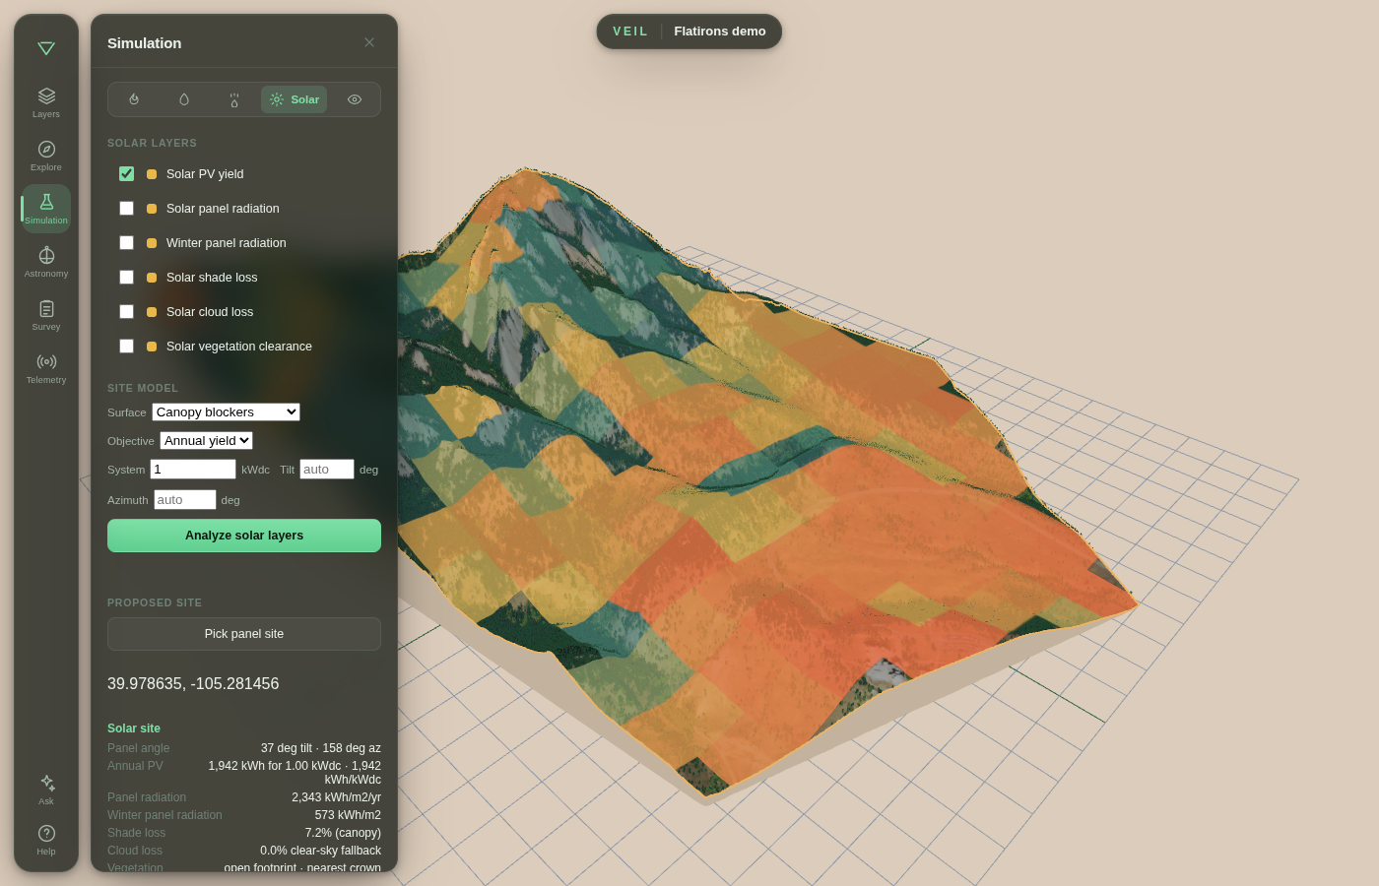
Task: Click the PROPOSED SITE section heading
Action: coord(155,602)
